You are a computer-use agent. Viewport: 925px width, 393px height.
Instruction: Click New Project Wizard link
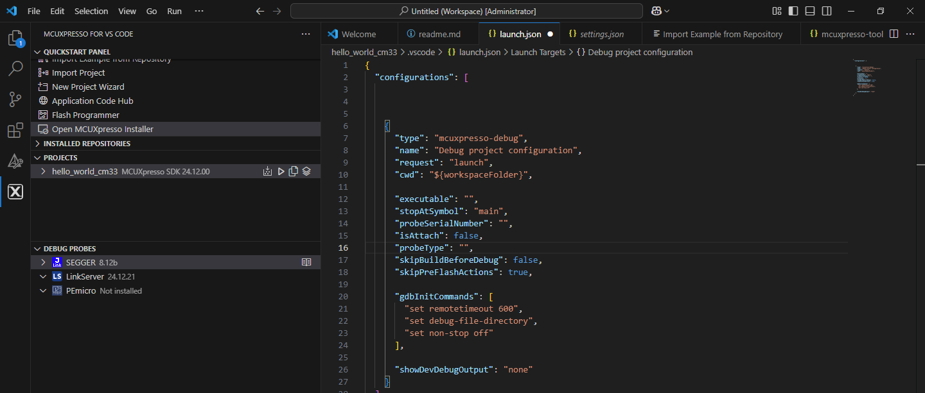click(88, 87)
